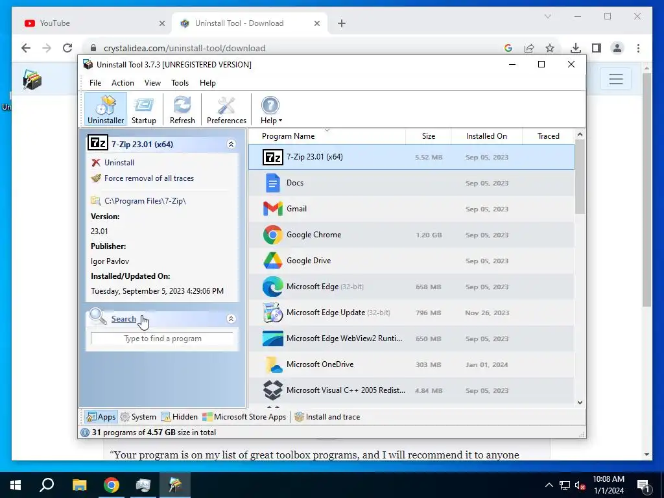Click the Refresh toolbar icon
Image resolution: width=664 pixels, height=498 pixels.
[182, 110]
